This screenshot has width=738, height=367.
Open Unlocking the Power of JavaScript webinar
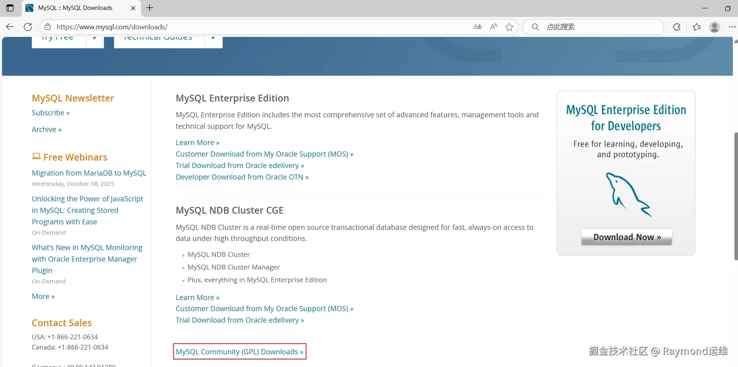click(87, 210)
